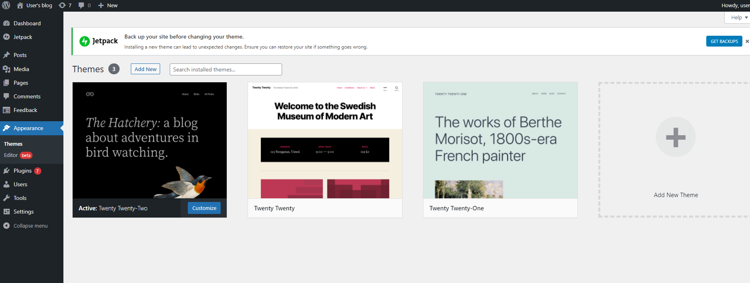Image resolution: width=750 pixels, height=283 pixels.
Task: Click the Pages icon in sidebar
Action: pos(6,83)
